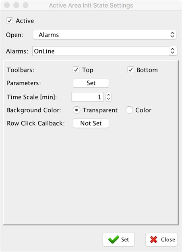Click the red X Close button
This screenshot has height=252, width=182.
[161, 240]
